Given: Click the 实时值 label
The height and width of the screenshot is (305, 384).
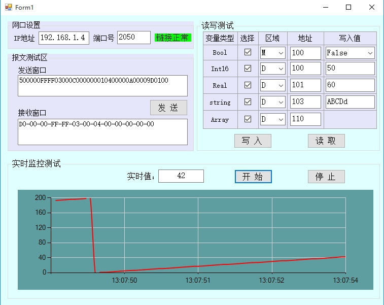Looking at the screenshot, I should pos(141,177).
